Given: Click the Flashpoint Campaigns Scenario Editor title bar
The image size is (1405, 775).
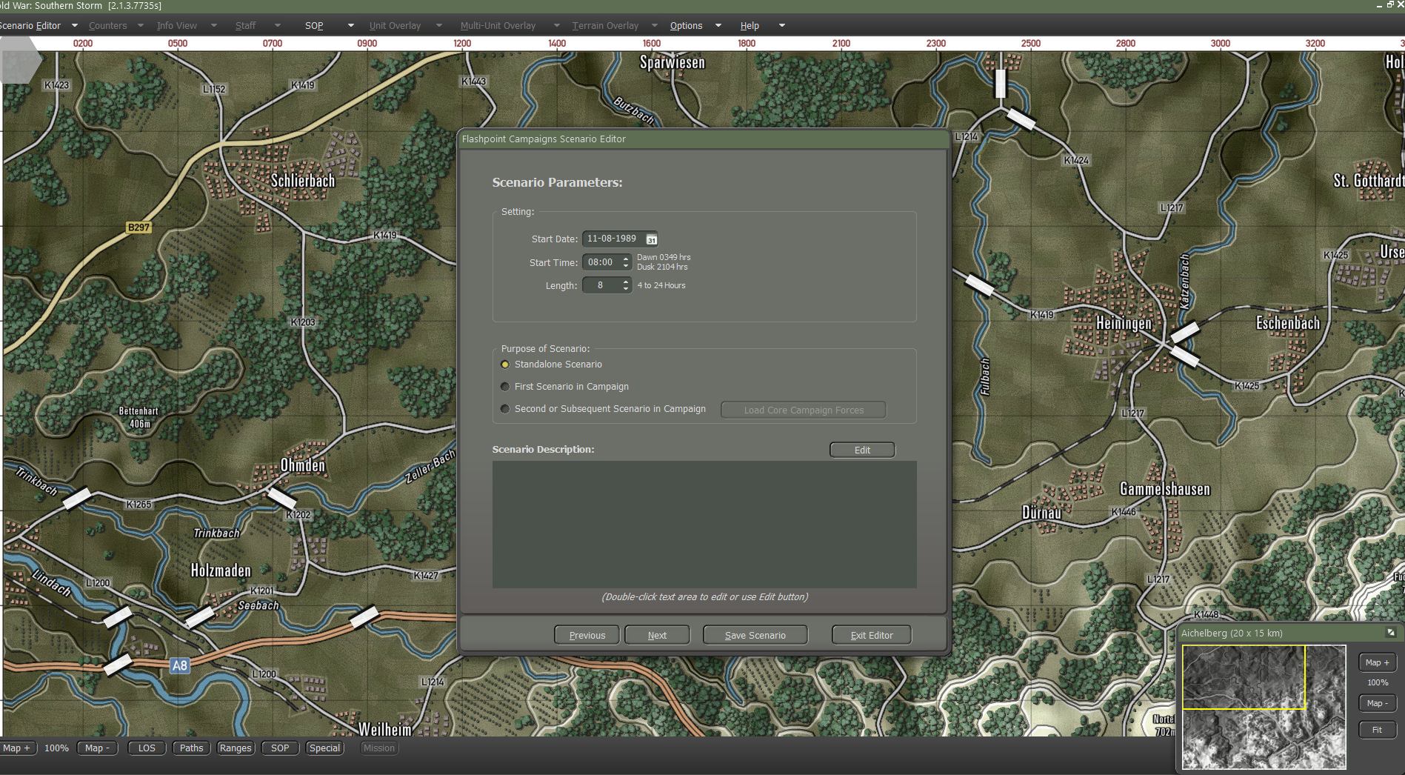Looking at the screenshot, I should [x=704, y=139].
